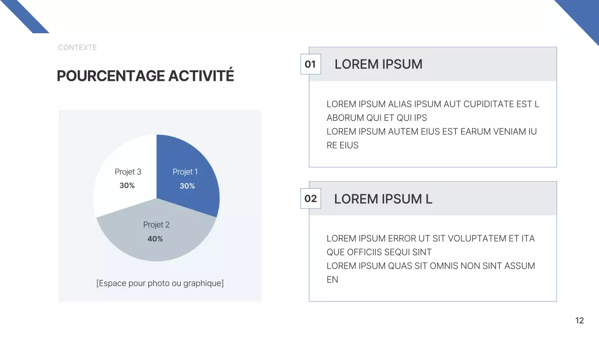Select the 30% value under Projet 3
Viewport: 599px width, 337px height.
click(127, 186)
